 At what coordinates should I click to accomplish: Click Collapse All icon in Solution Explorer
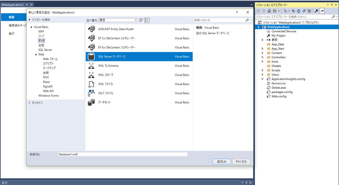click(304, 11)
